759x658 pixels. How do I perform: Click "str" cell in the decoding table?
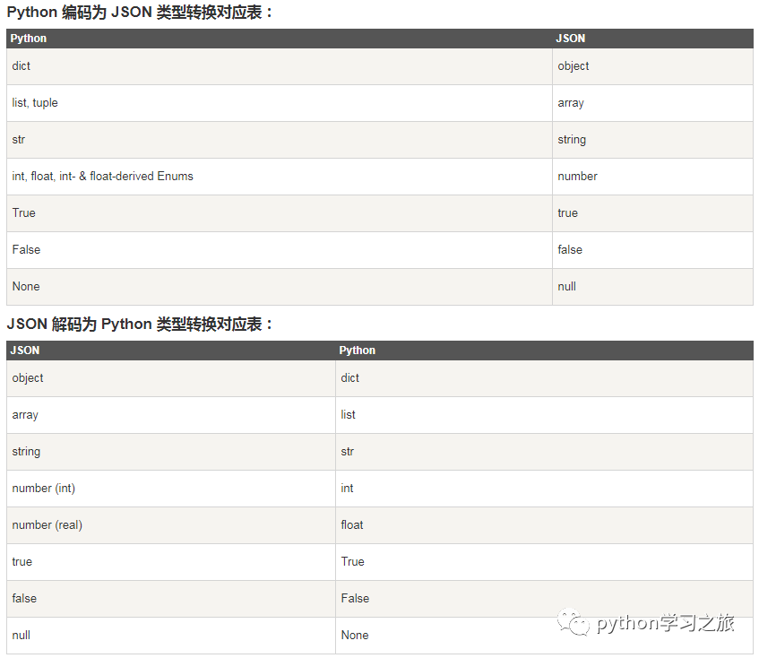click(x=544, y=452)
